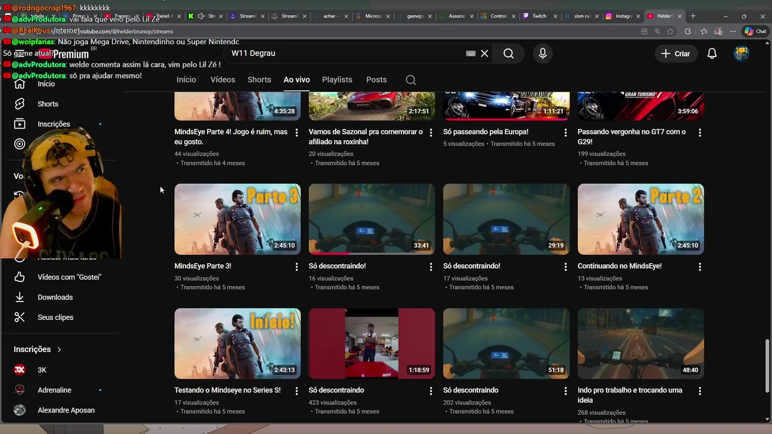Viewport: 772px width, 434px height.
Task: Play the 29:19 Só descontraindo thumbnail
Action: click(506, 219)
